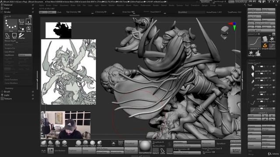The height and width of the screenshot is (157, 280).
Task: Move subtool up with the arrow next to List All
Action: [x=265, y=116]
